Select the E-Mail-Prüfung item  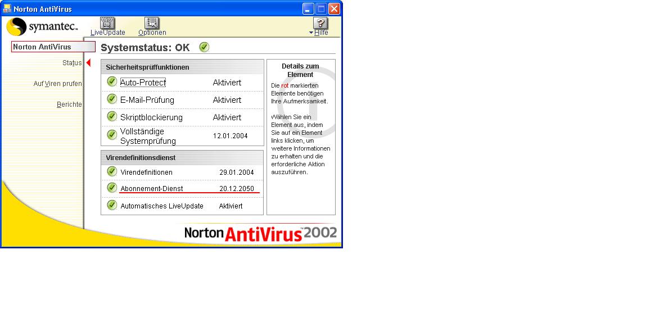[x=147, y=100]
